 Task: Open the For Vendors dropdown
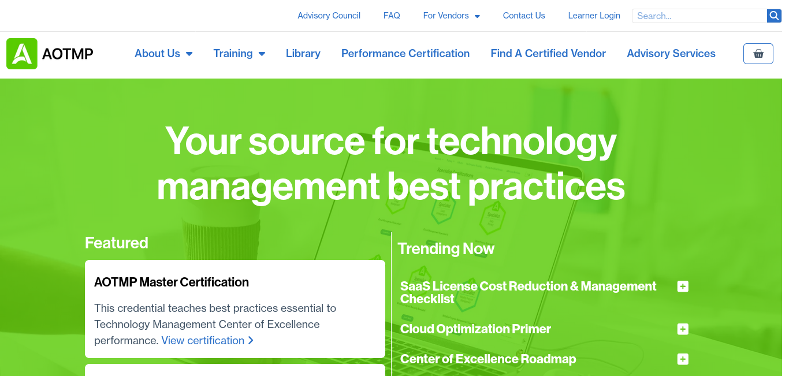pyautogui.click(x=452, y=16)
